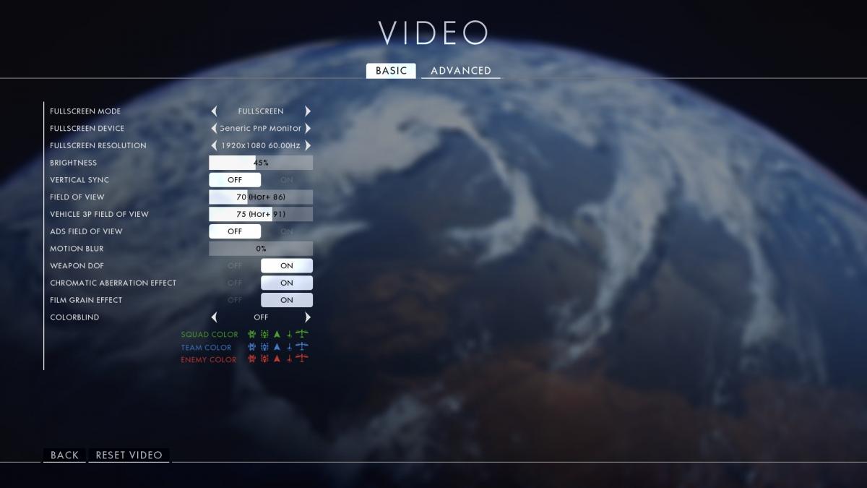Image resolution: width=867 pixels, height=488 pixels.
Task: Click the FULLSCREEN value text
Action: click(261, 111)
